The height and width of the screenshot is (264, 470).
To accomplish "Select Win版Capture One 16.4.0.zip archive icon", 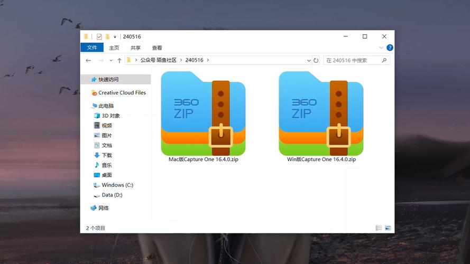I will (x=321, y=114).
